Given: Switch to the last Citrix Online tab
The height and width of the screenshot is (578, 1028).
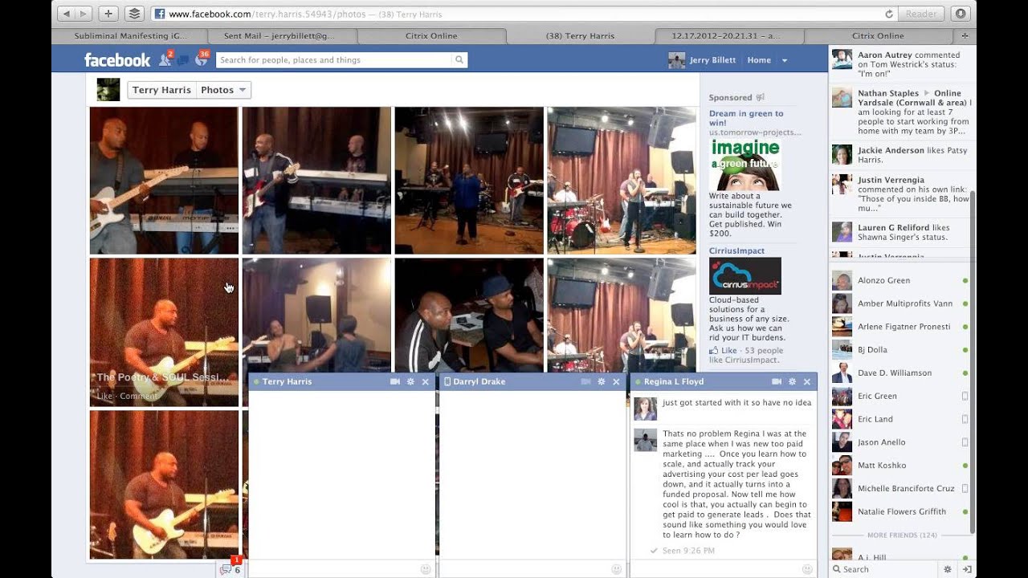Looking at the screenshot, I should 878,36.
